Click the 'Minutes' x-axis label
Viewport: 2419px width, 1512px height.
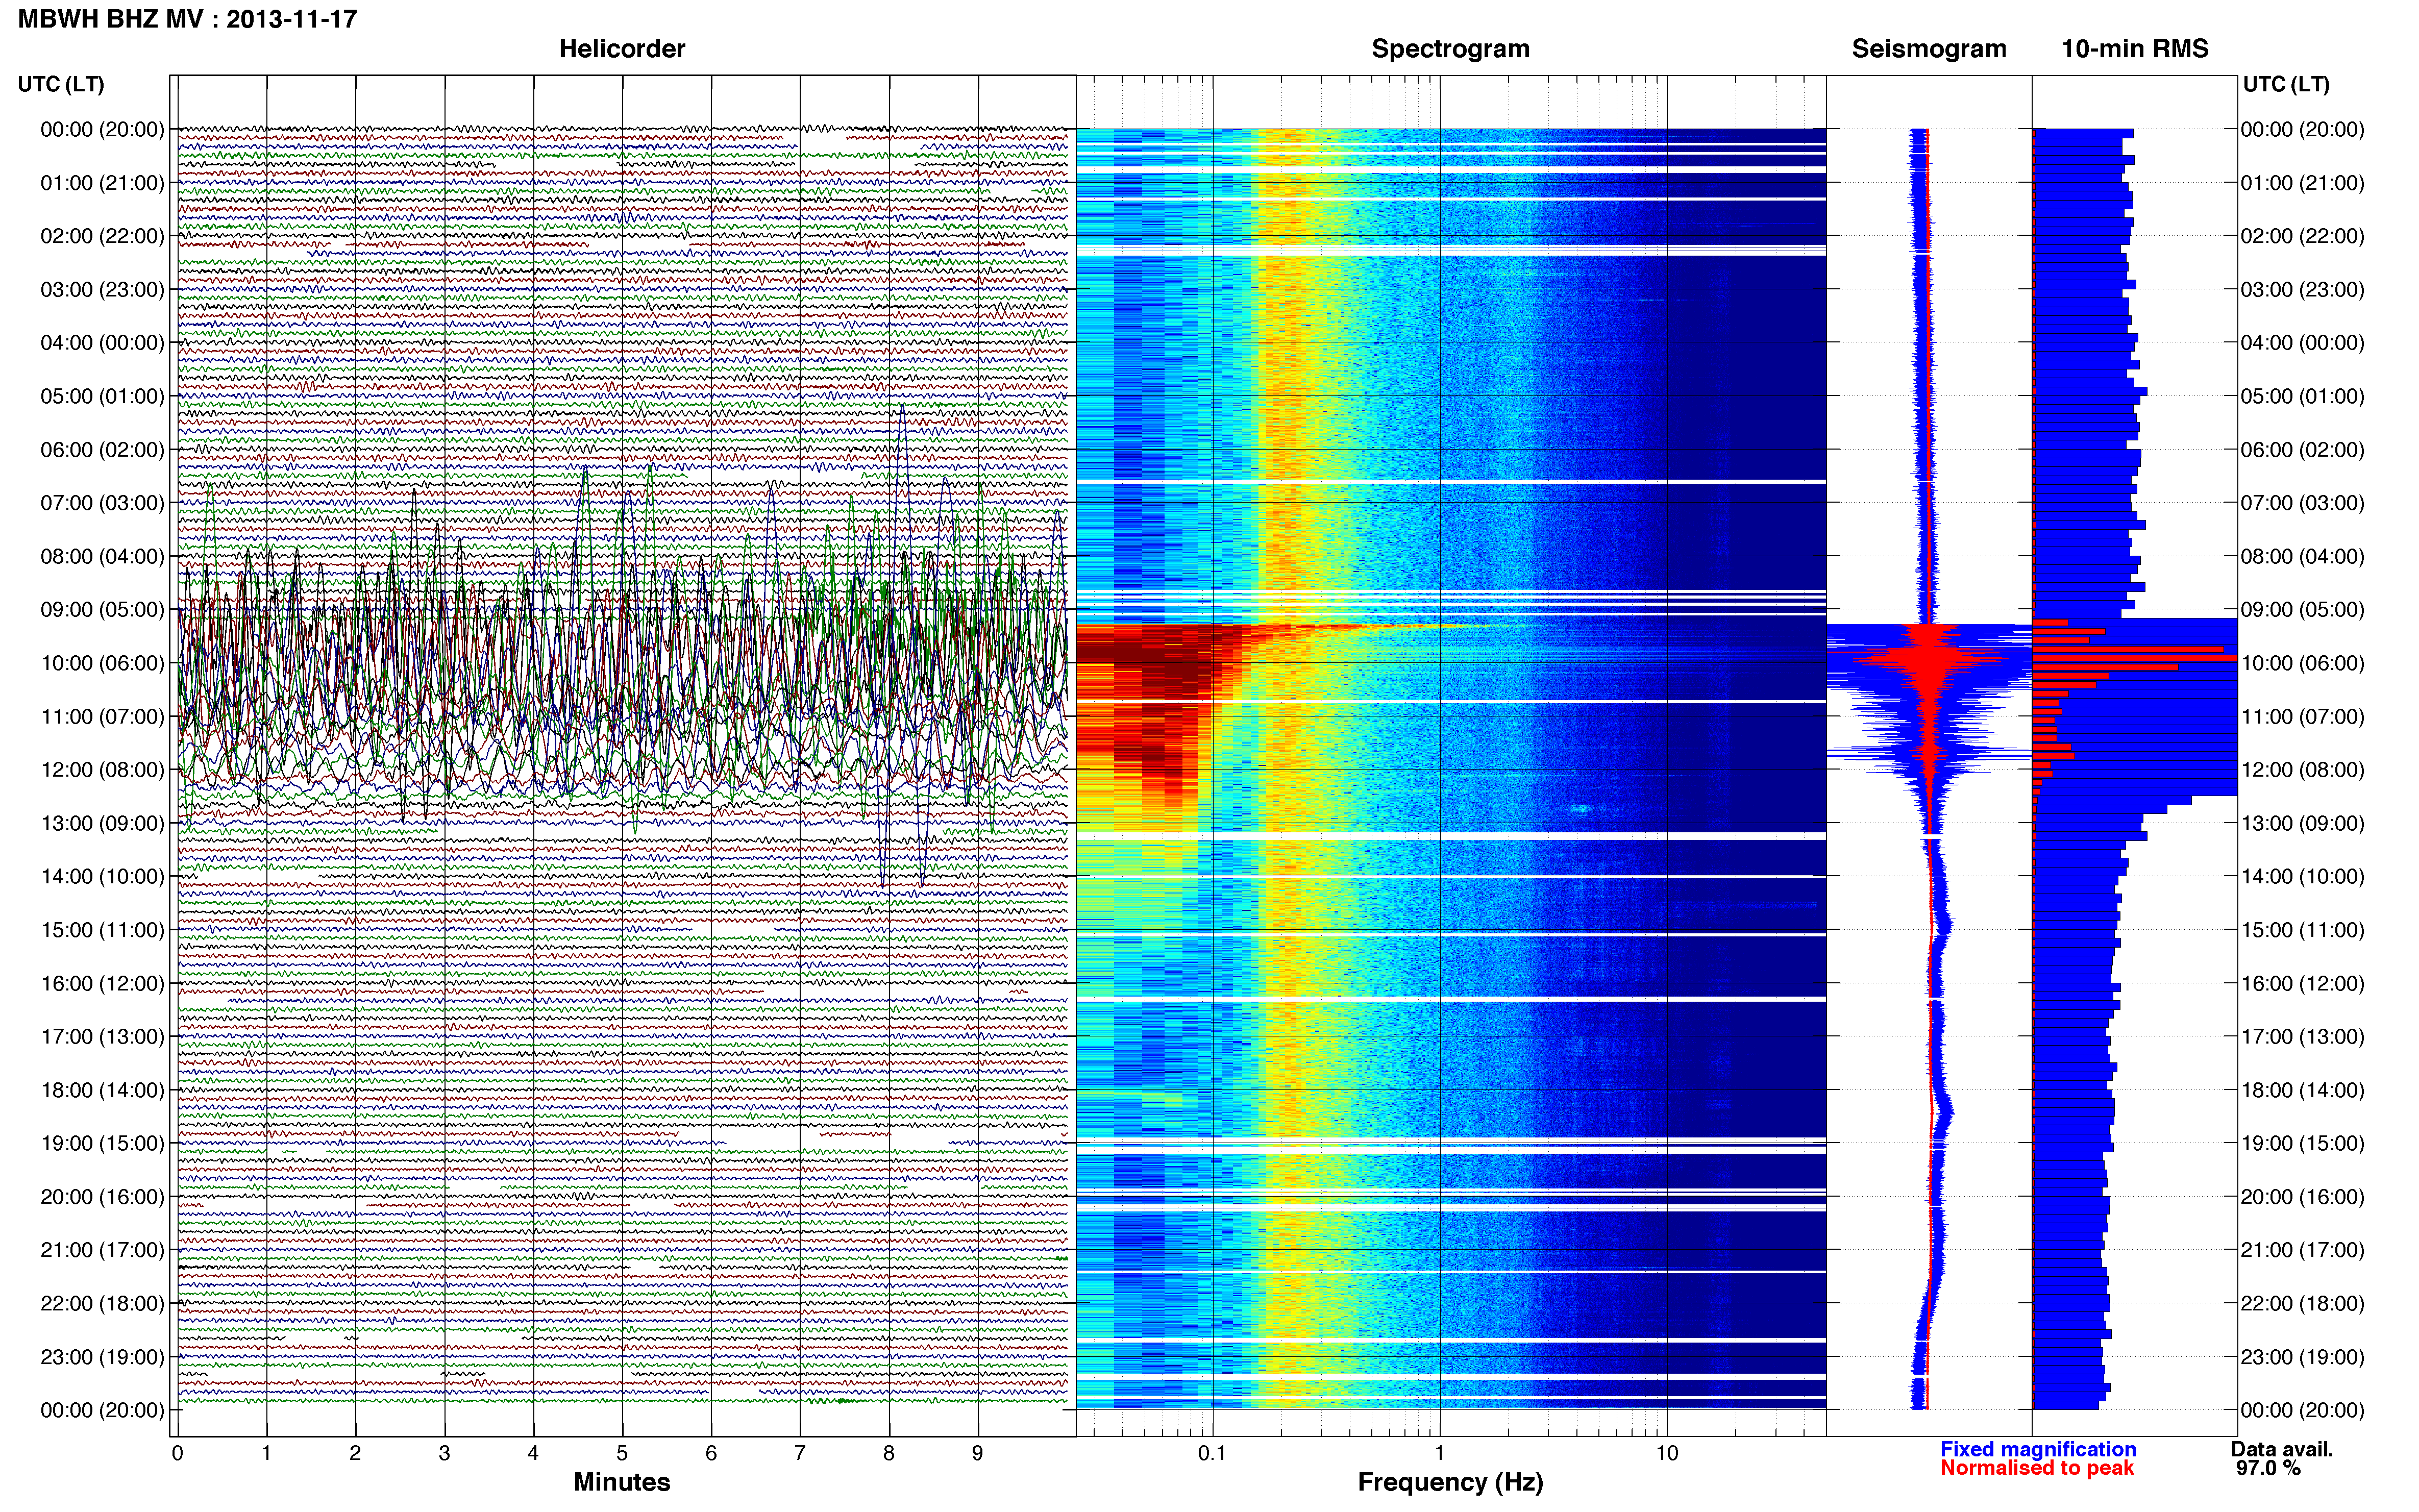[x=622, y=1482]
